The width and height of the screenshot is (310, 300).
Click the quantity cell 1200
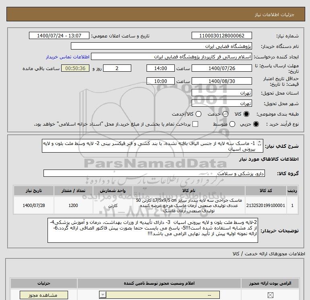(73, 205)
